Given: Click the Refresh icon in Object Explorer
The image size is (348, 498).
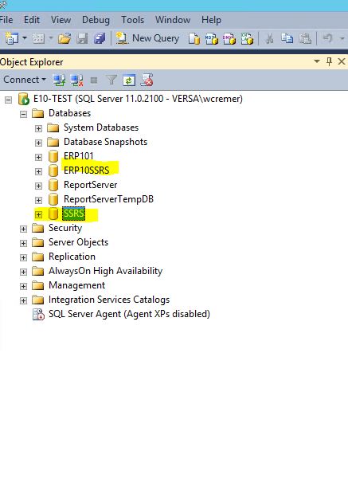Looking at the screenshot, I should (x=129, y=80).
